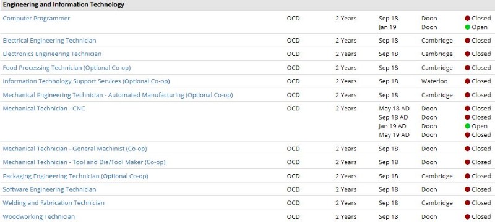Screen dimensions: 495x222
Task: Click red Closed dot for Food Processing Technician
Action: [468, 68]
